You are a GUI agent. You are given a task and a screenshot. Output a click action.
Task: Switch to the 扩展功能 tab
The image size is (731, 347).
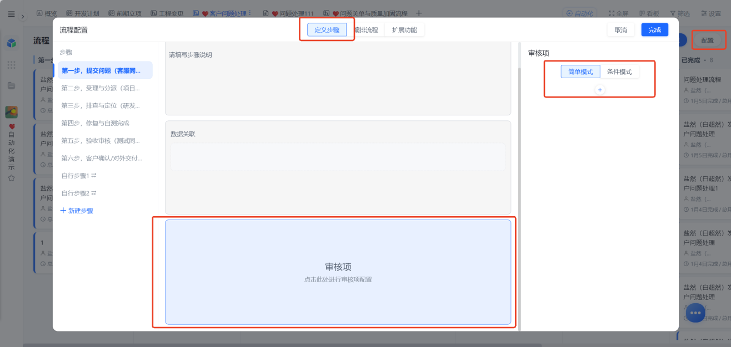click(404, 30)
